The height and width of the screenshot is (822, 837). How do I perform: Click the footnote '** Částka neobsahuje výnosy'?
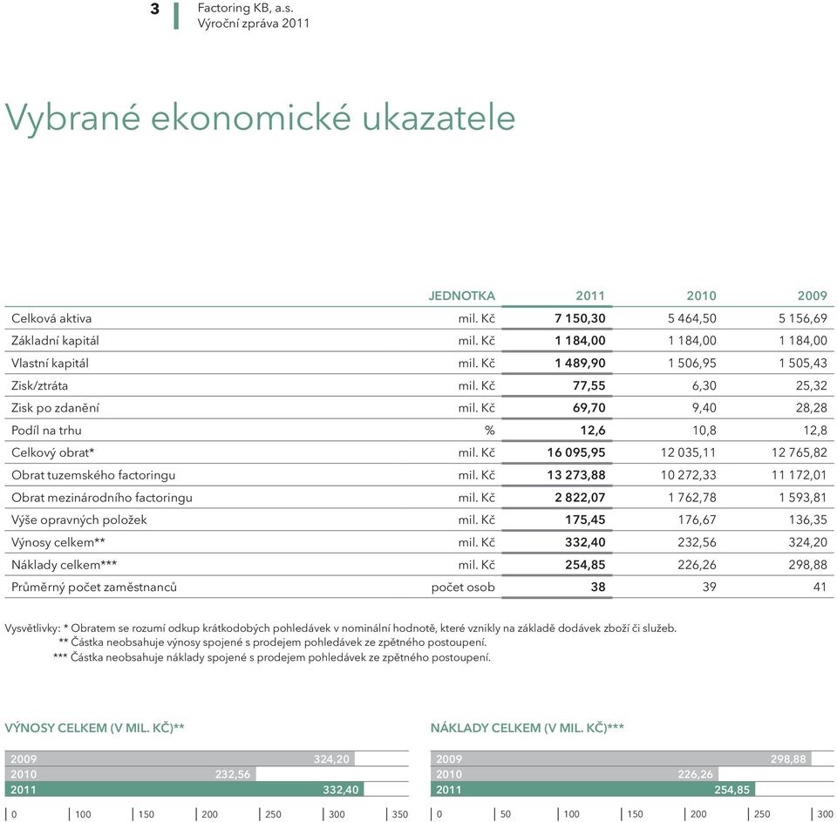click(x=273, y=642)
